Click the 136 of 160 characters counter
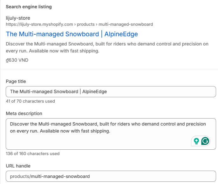The height and width of the screenshot is (184, 218). [32, 153]
